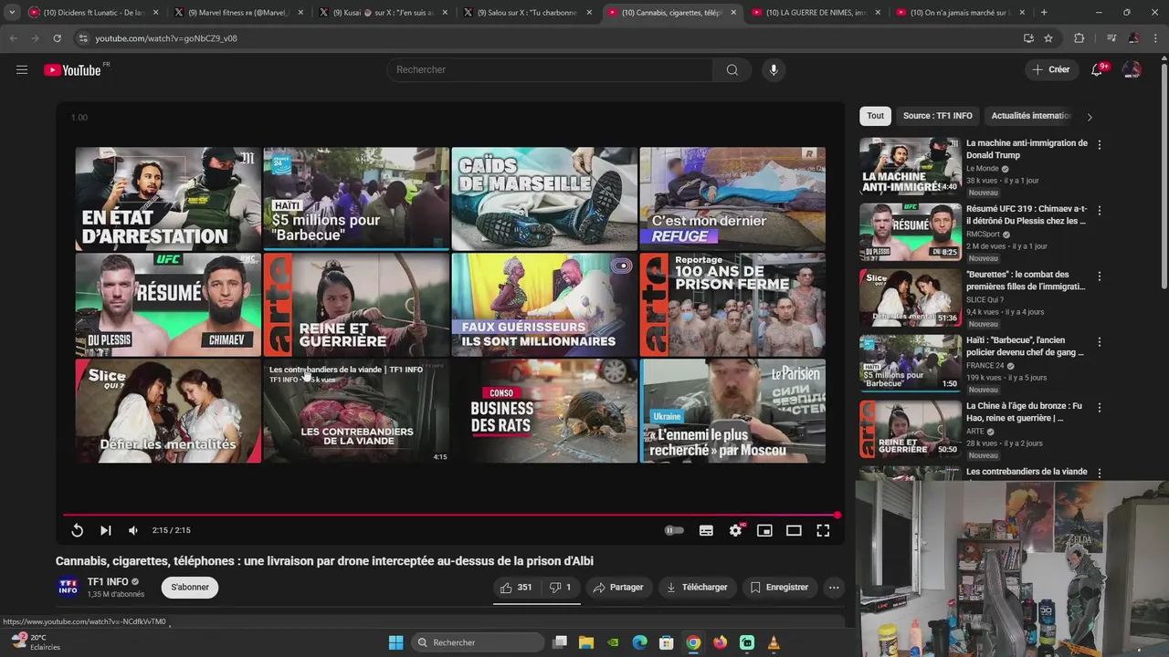Skip to the next video
1169x657 pixels.
(x=105, y=530)
